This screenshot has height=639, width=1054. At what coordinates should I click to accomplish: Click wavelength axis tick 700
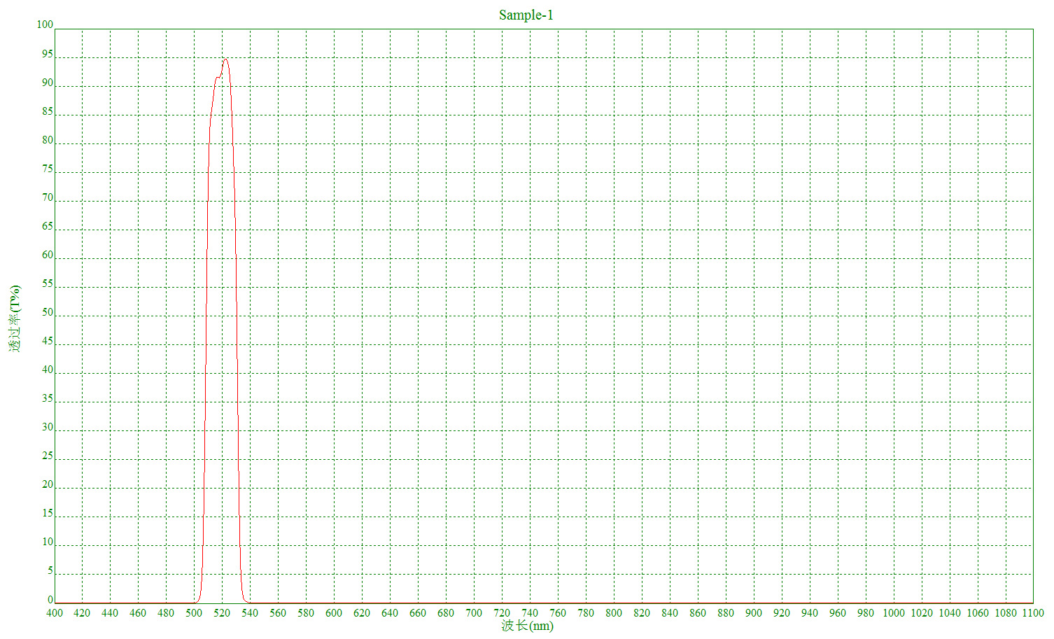(474, 613)
